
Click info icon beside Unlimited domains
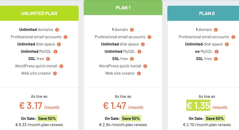[57, 30]
